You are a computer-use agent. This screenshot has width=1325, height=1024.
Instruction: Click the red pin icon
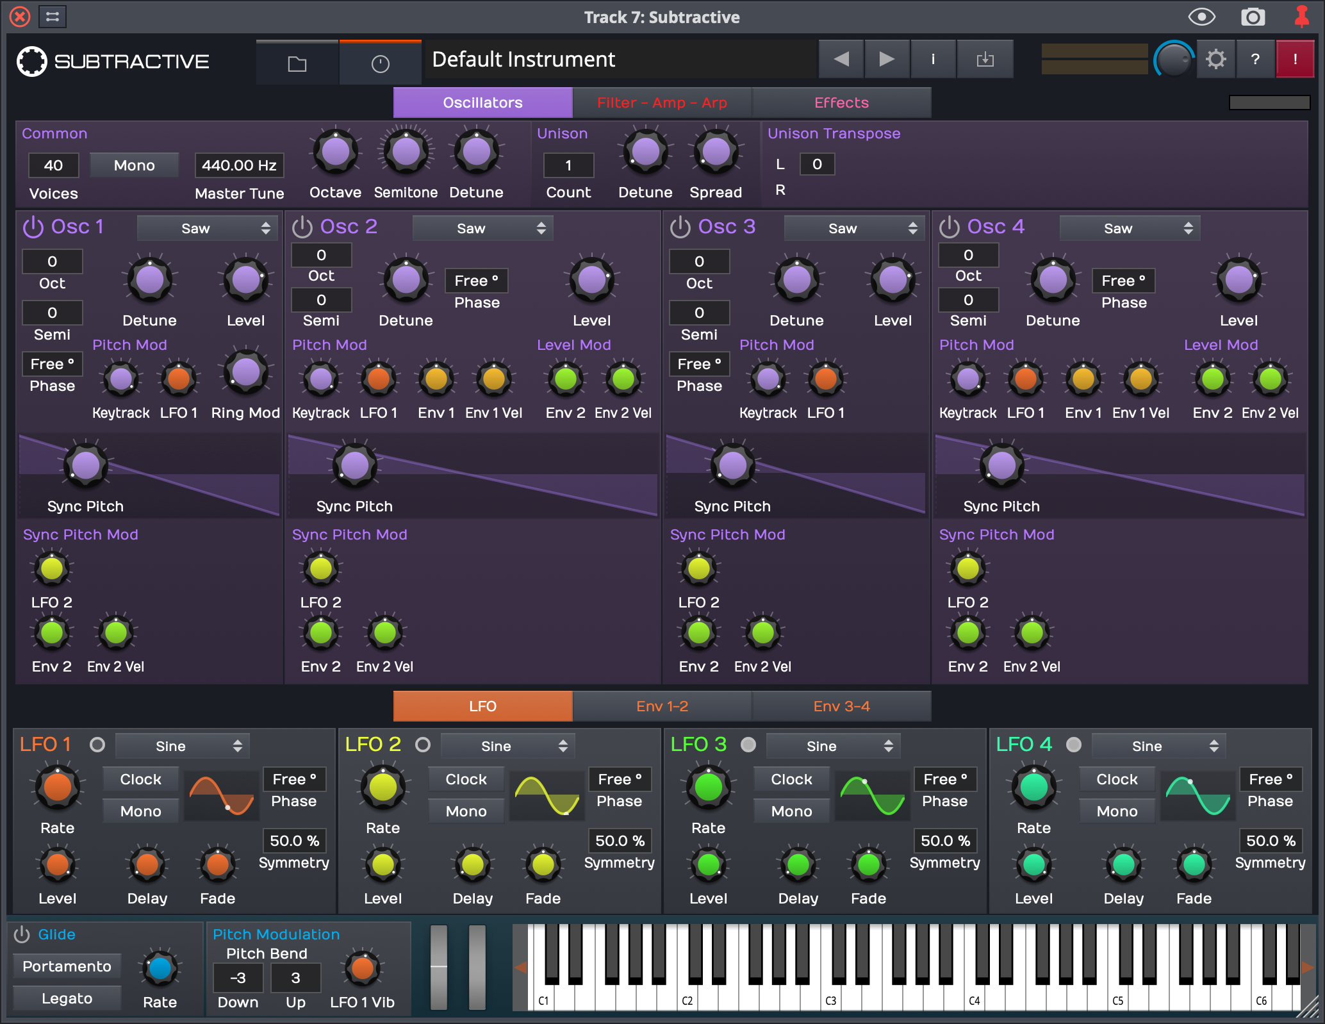tap(1301, 17)
